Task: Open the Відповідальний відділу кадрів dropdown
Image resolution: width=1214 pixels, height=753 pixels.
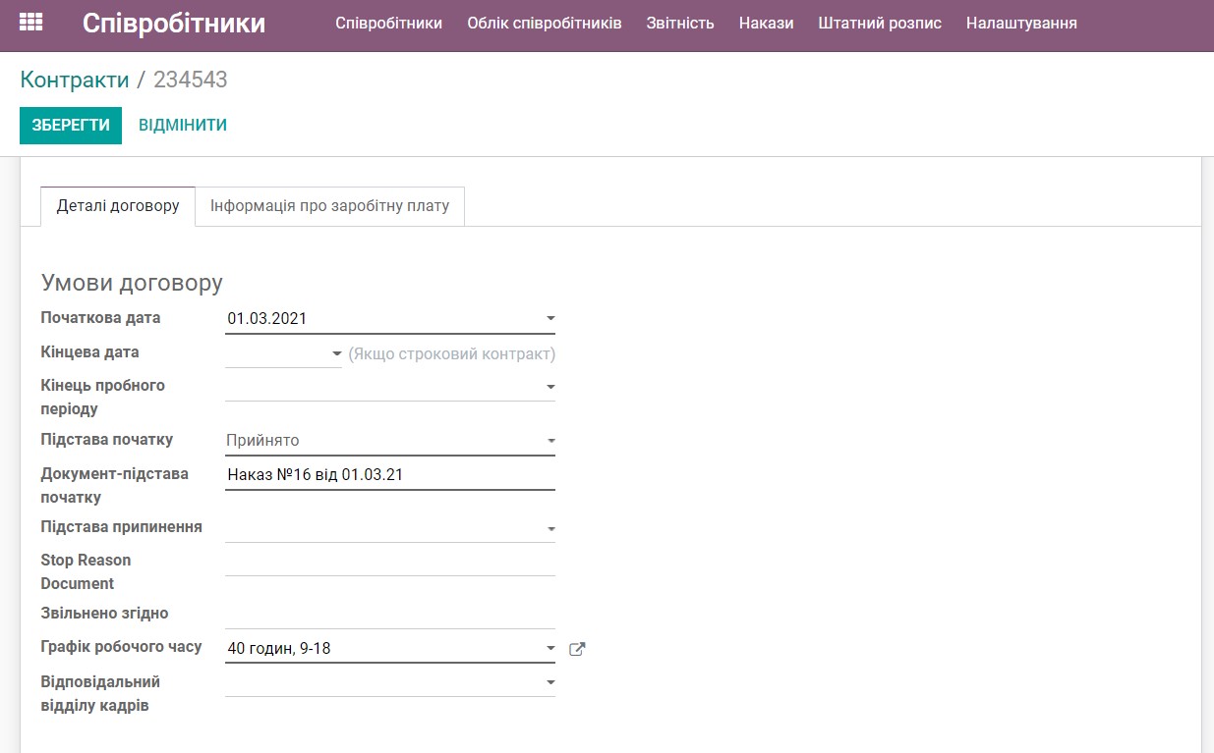Action: click(549, 681)
